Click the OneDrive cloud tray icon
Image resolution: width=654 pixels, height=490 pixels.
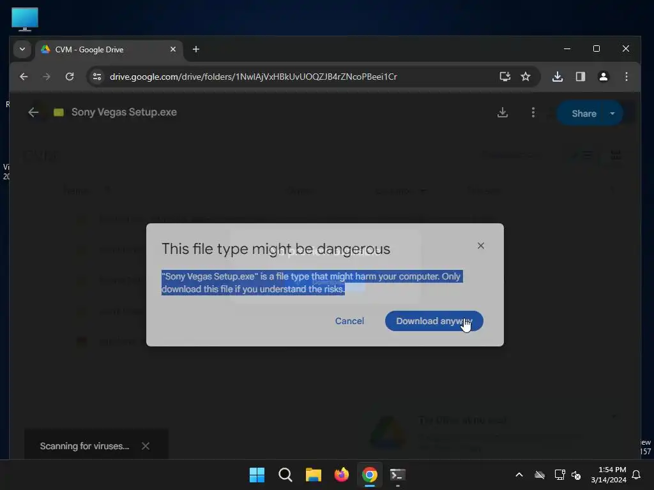pos(540,475)
